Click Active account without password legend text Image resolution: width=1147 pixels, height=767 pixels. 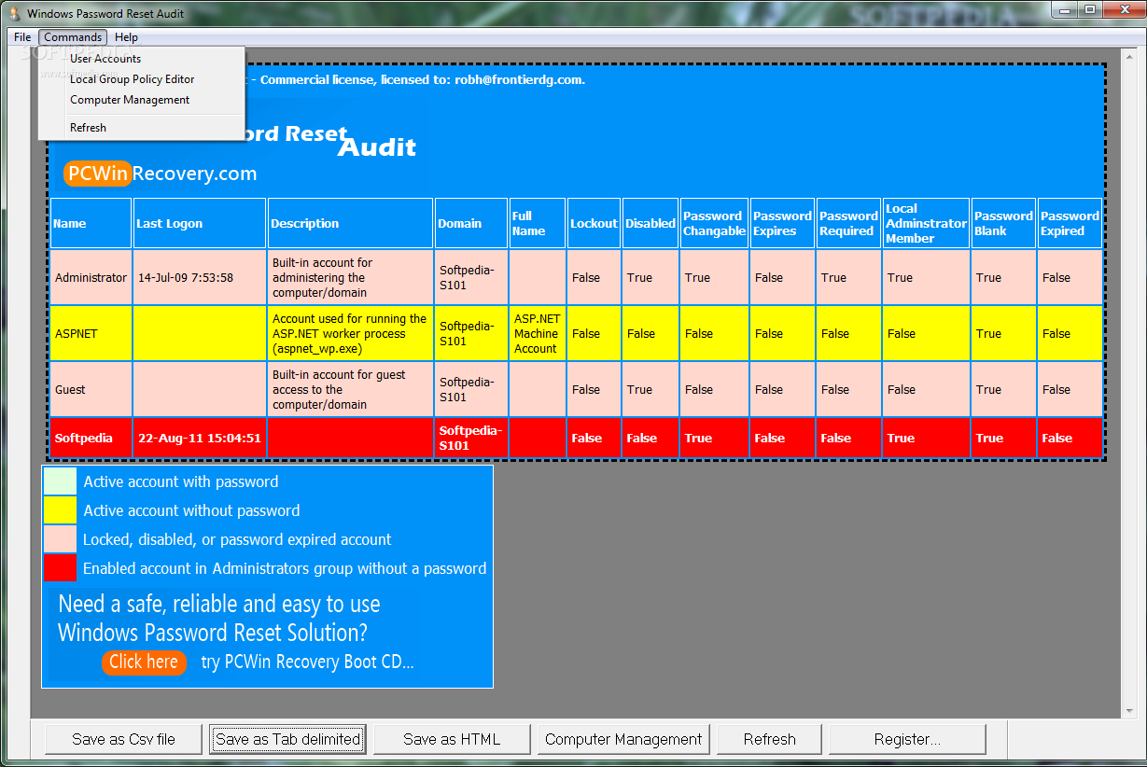click(191, 510)
